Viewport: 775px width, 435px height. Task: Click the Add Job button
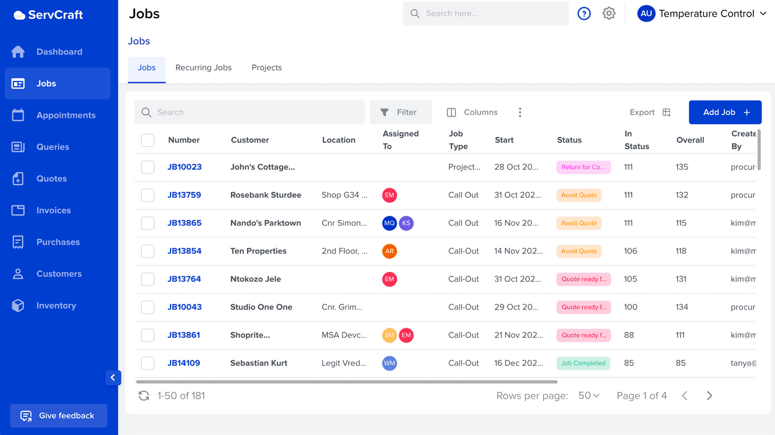pyautogui.click(x=725, y=112)
